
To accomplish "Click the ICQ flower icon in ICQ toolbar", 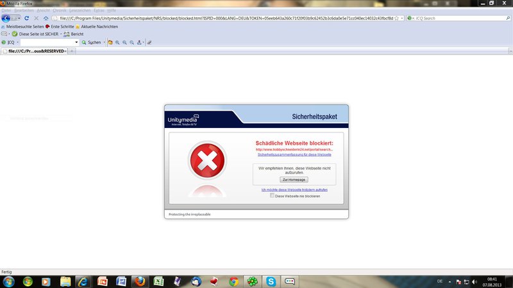I will (4, 42).
